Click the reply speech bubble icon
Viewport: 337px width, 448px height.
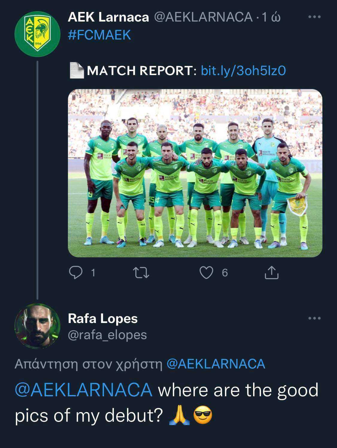coord(75,272)
